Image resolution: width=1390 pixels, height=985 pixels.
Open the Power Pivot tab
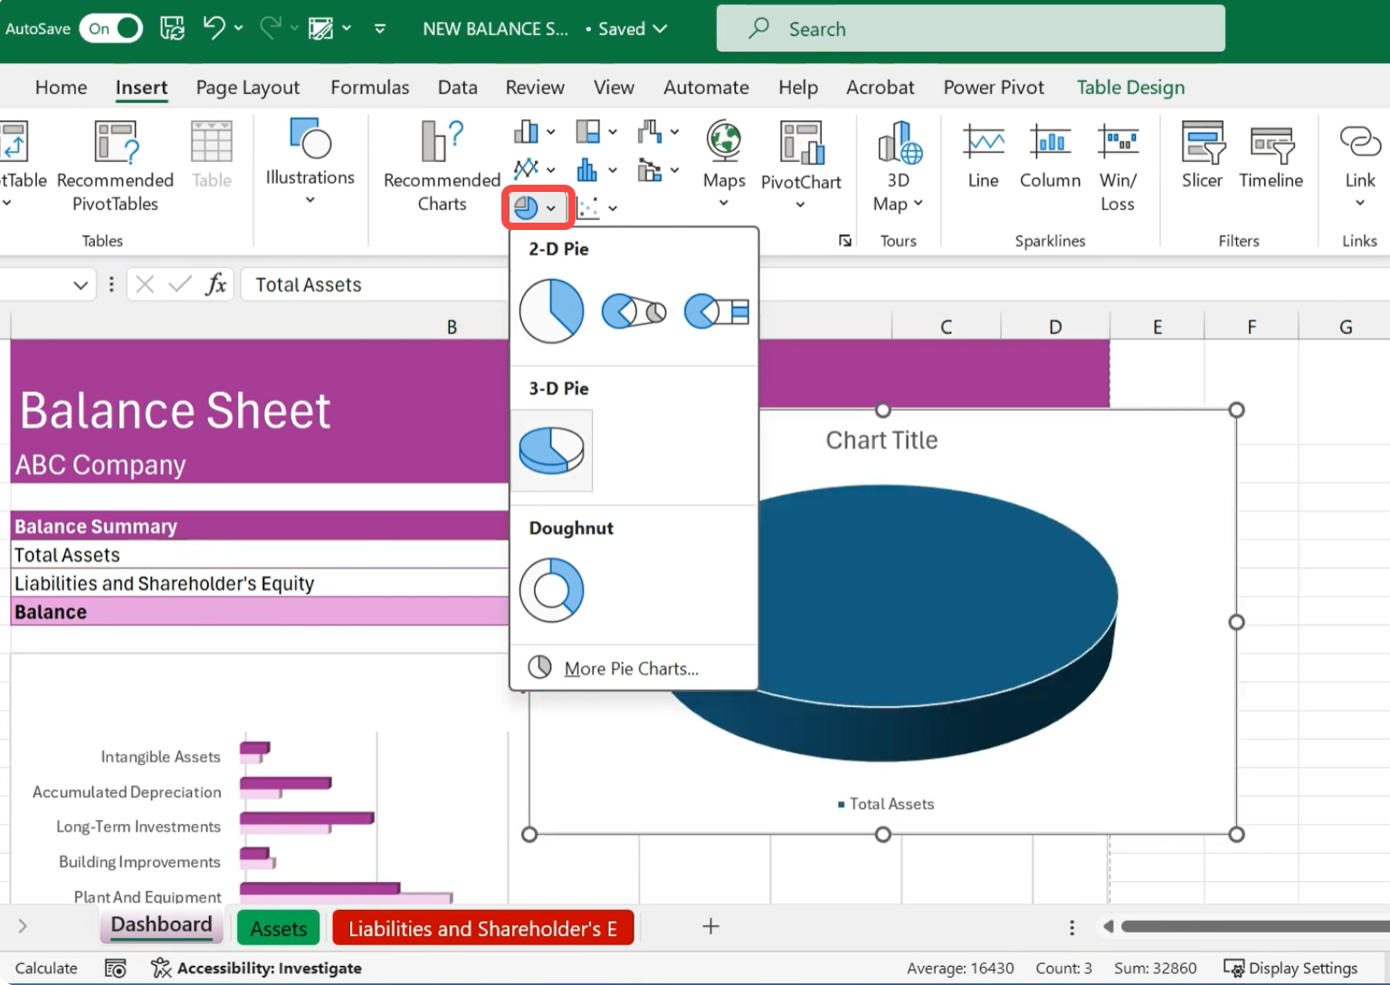point(994,87)
